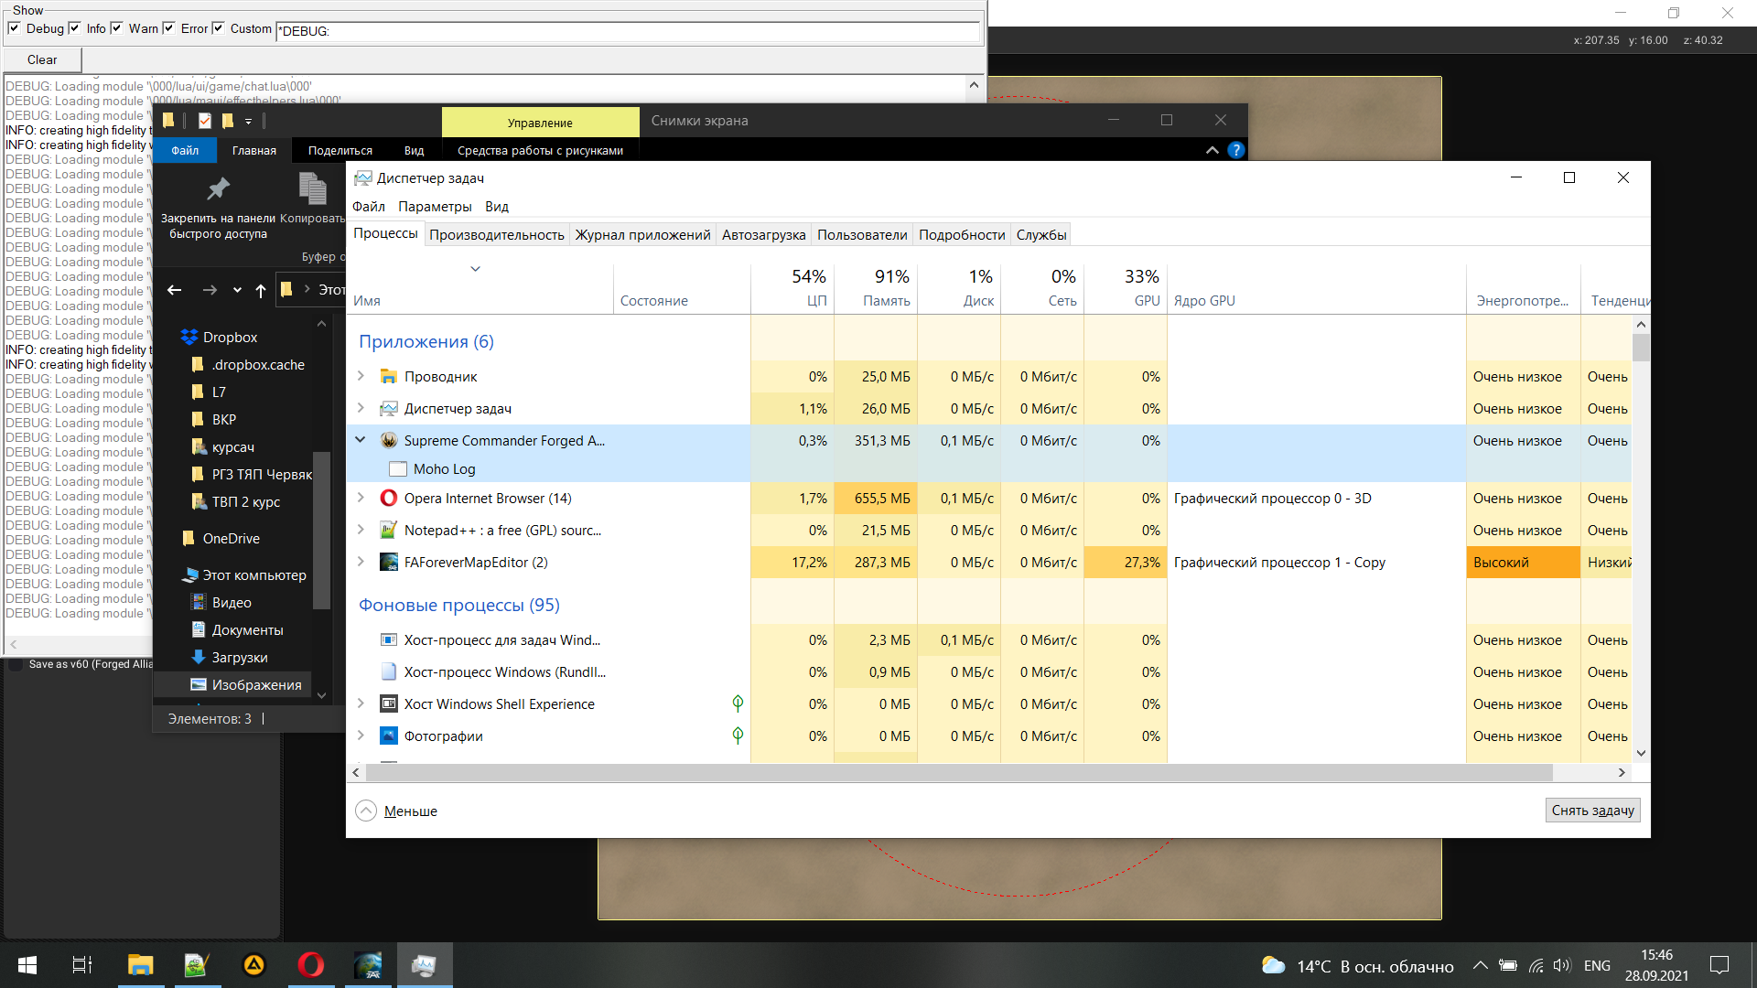
Task: Click the Explorer forward arrow
Action: [210, 290]
